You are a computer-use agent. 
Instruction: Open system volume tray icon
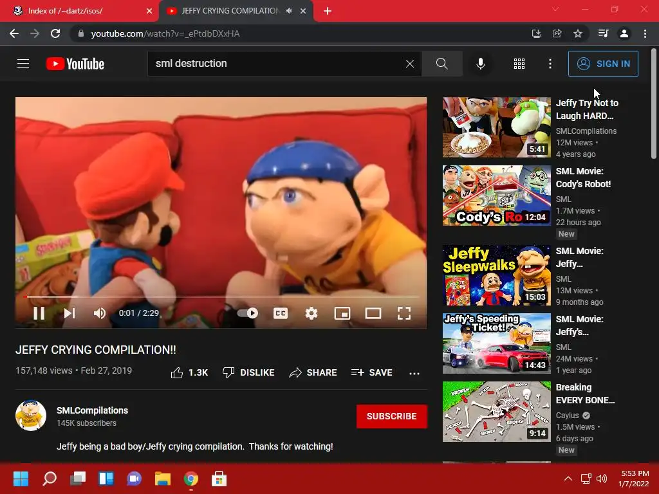click(x=602, y=479)
